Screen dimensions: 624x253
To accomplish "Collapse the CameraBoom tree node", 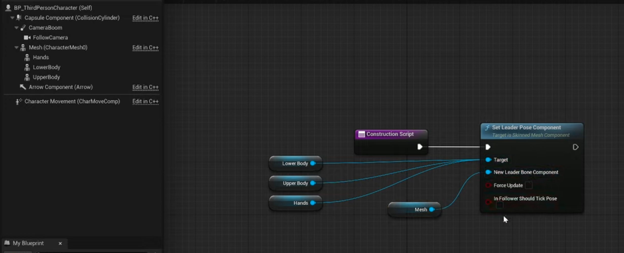I will point(17,28).
